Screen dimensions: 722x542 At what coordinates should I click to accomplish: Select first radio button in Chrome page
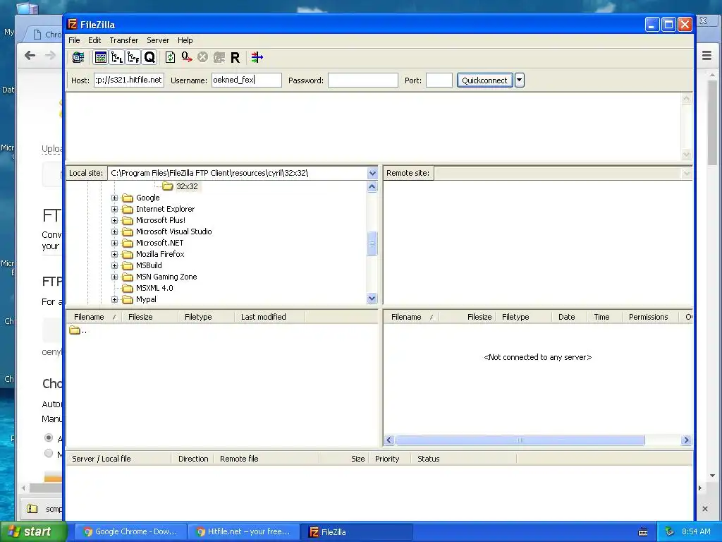[x=49, y=437]
